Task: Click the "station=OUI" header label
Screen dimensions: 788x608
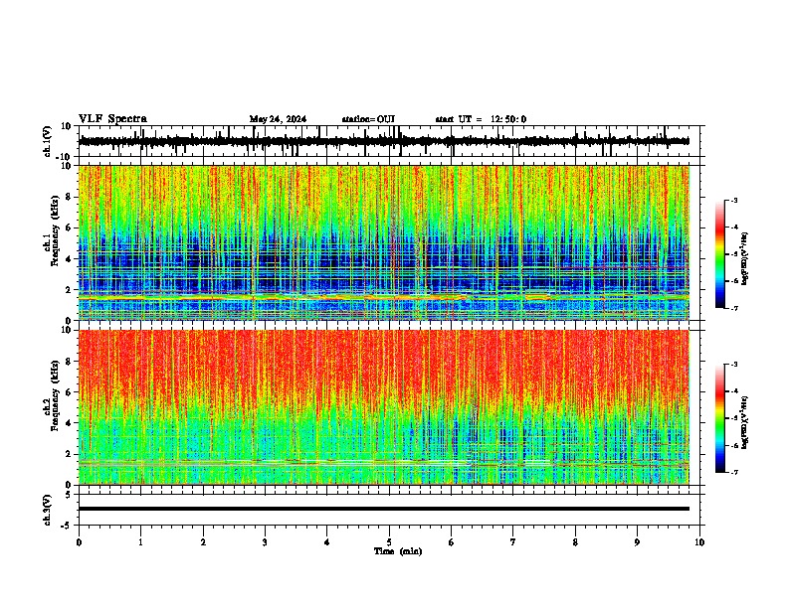Action: [368, 119]
